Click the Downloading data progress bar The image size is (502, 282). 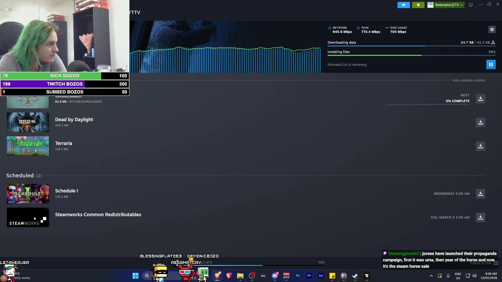(x=411, y=46)
